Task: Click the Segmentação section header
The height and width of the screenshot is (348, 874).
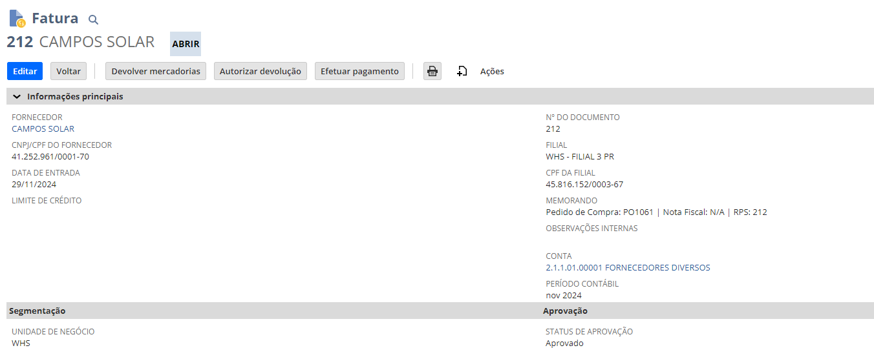Action: pyautogui.click(x=37, y=311)
